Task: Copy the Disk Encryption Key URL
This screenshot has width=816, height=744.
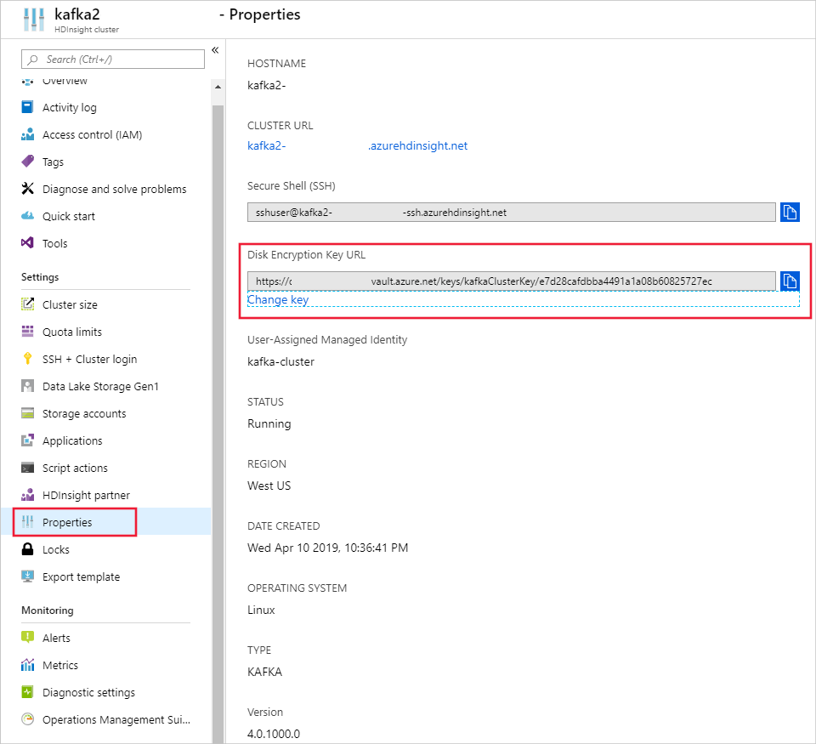Action: click(790, 281)
